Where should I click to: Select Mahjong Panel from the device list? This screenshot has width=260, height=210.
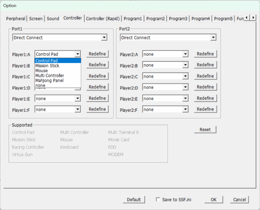(x=50, y=81)
